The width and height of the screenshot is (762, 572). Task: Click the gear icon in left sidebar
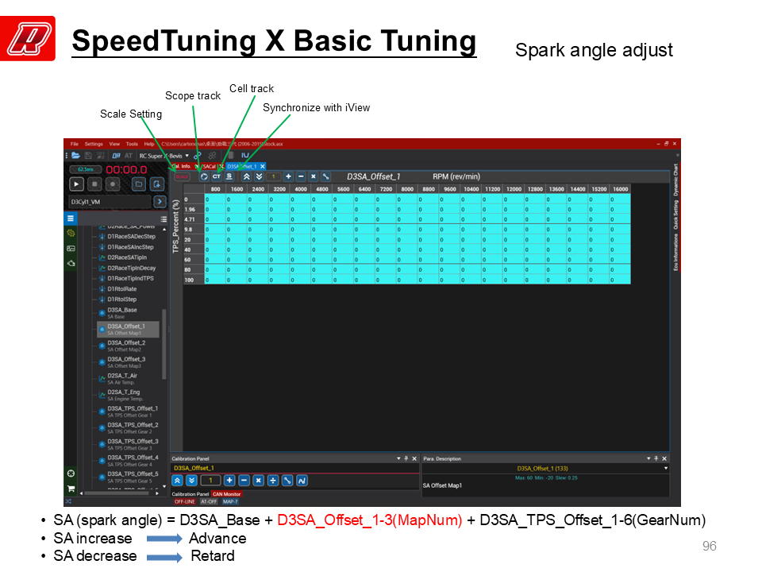tap(71, 234)
